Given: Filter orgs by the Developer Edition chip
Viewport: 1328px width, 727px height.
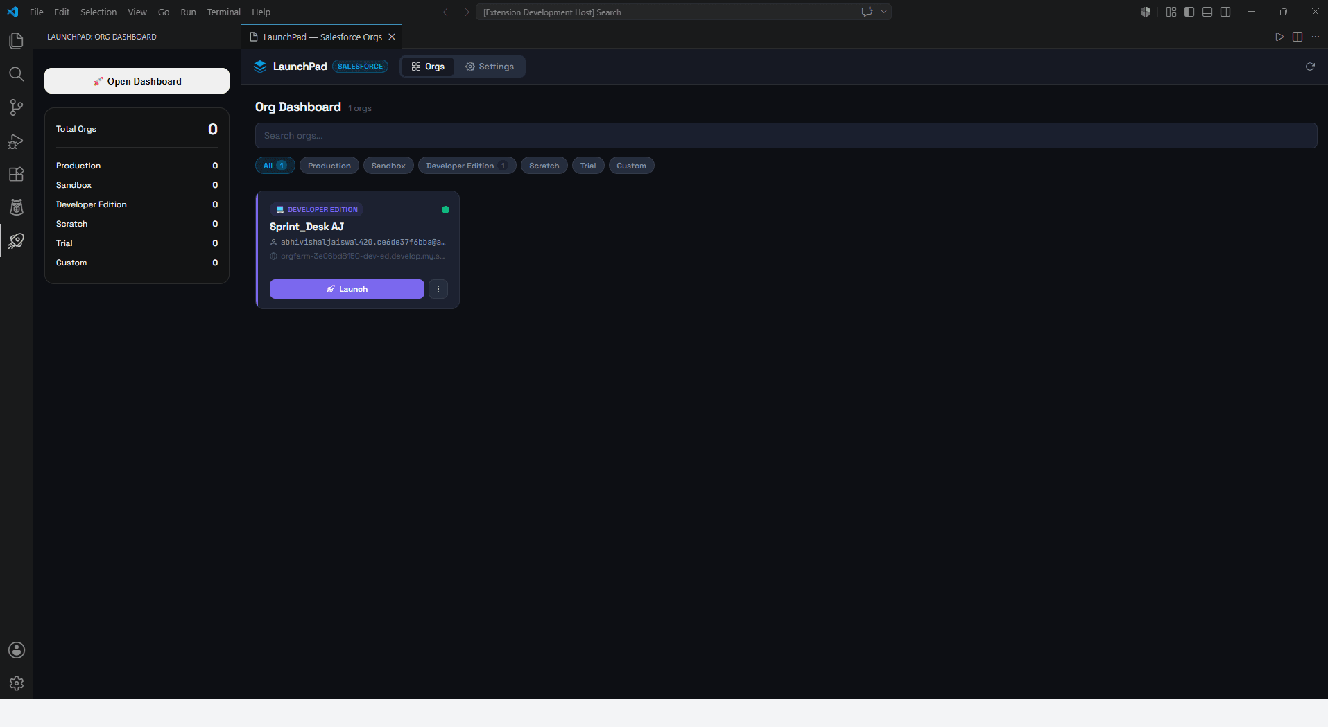Looking at the screenshot, I should click(x=467, y=166).
